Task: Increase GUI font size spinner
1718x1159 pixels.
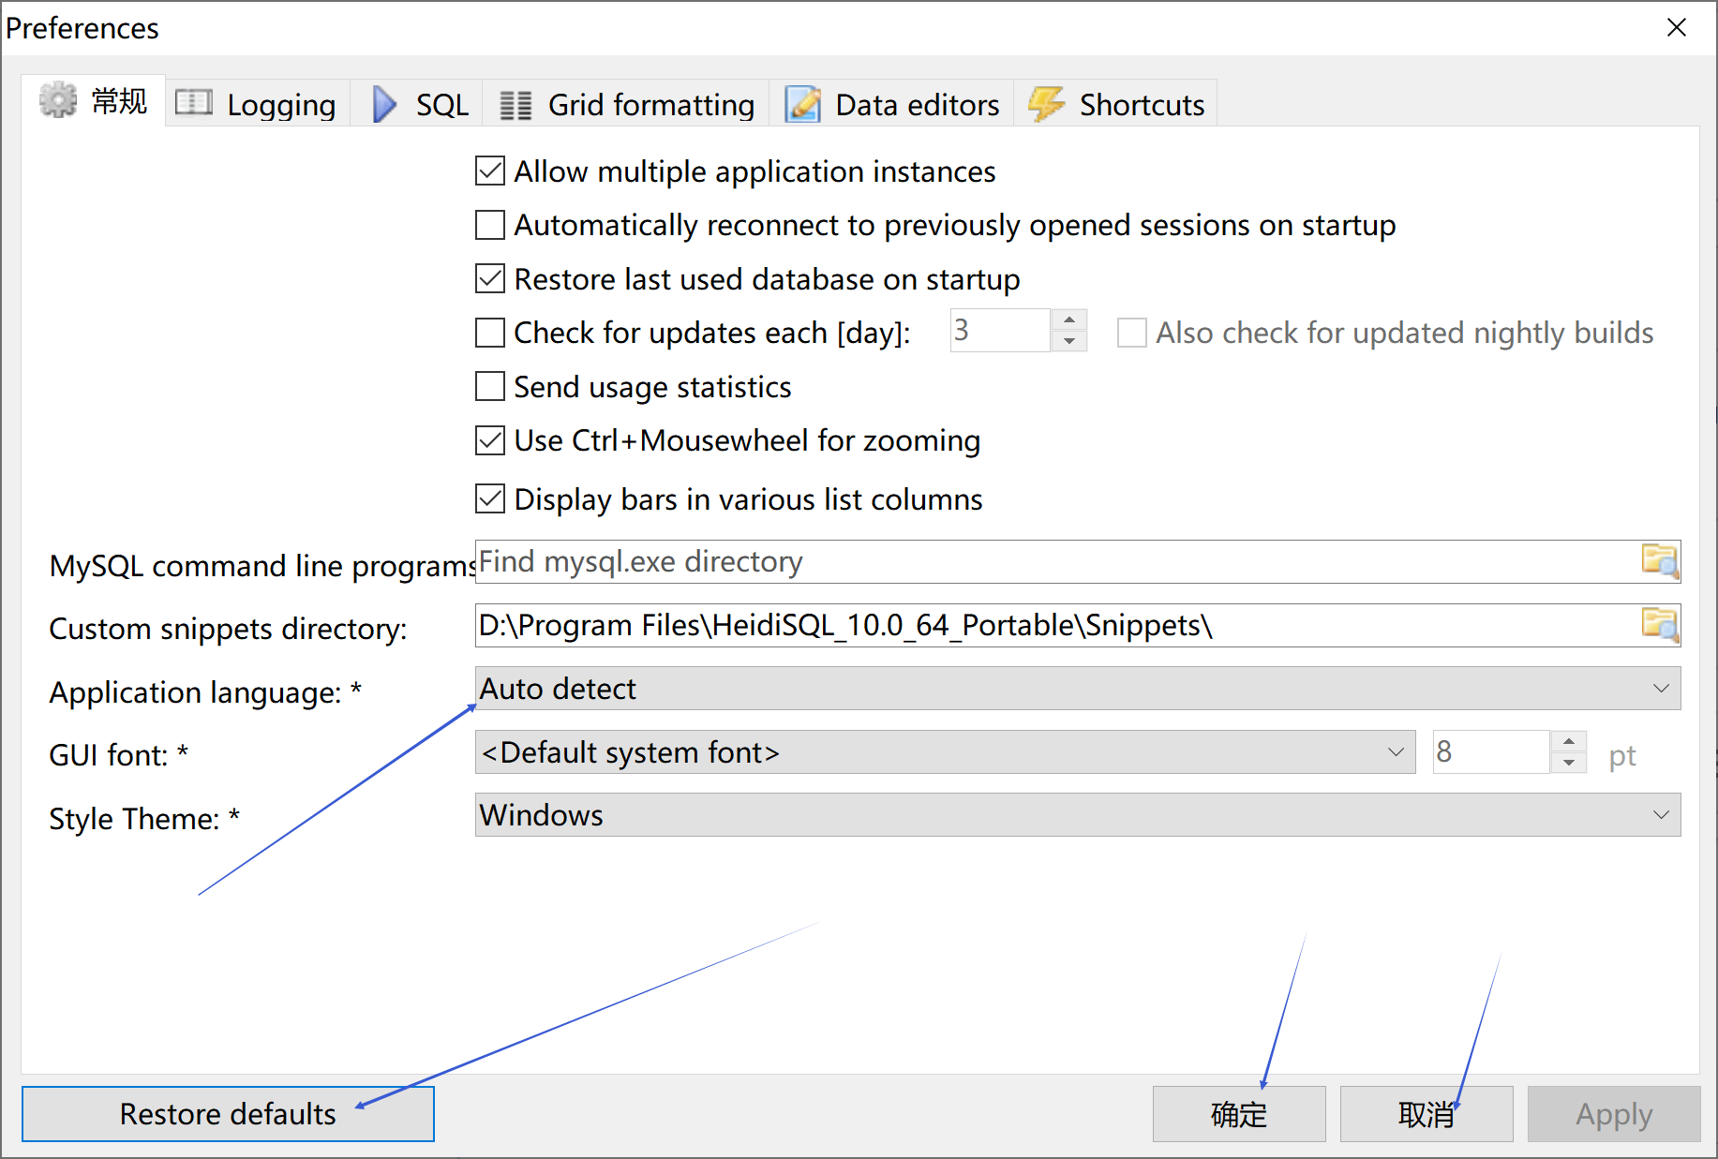Action: (1569, 742)
